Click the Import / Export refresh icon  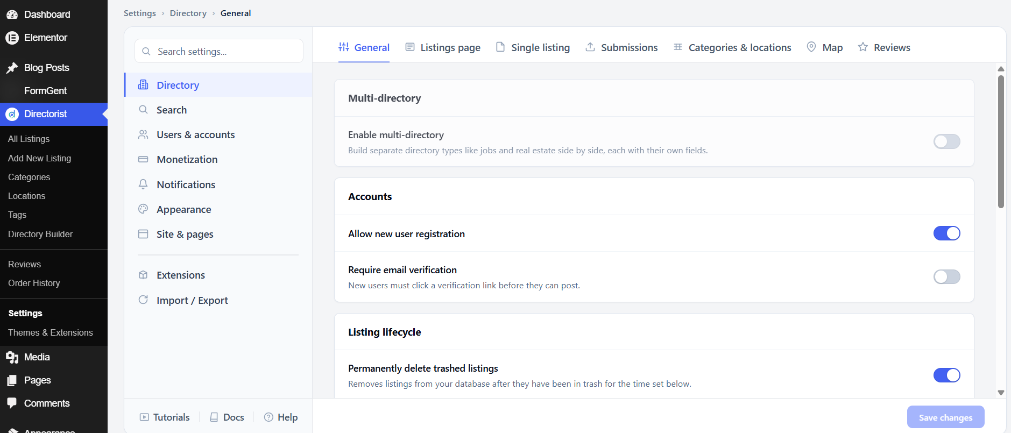click(143, 300)
